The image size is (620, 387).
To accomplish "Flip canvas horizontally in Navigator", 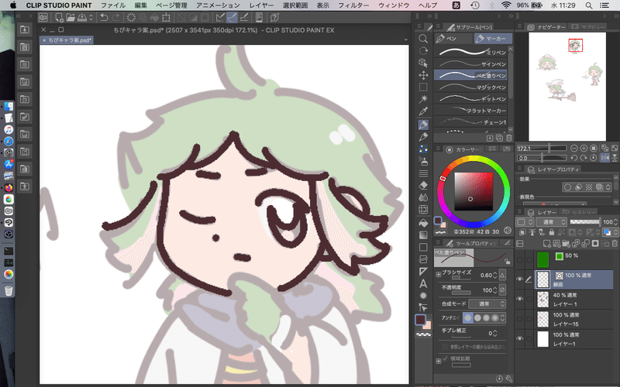I will click(x=604, y=158).
